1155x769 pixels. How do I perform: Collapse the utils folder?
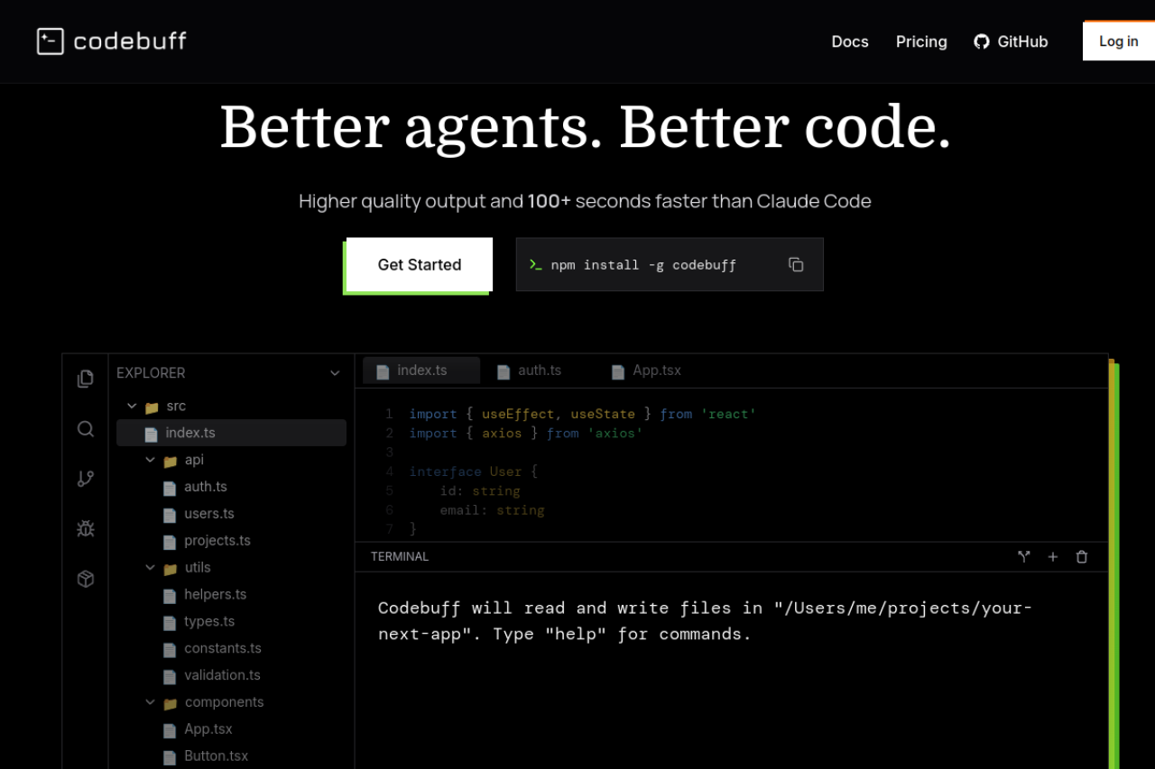[x=151, y=568]
